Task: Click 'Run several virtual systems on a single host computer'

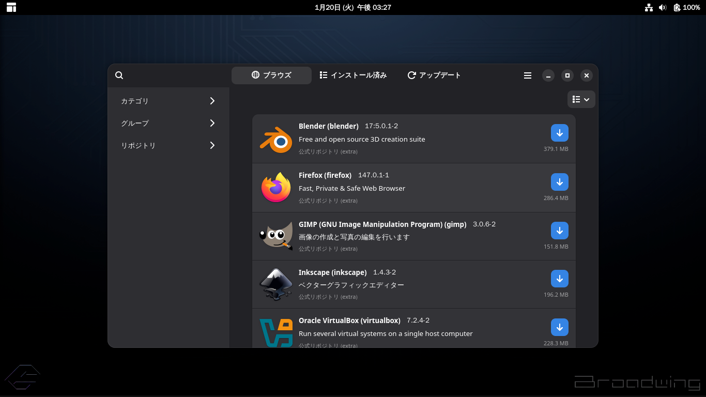Action: point(386,334)
